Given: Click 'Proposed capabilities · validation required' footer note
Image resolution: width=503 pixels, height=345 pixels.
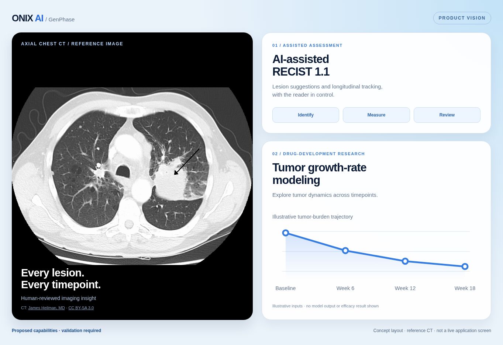Looking at the screenshot, I should tap(56, 331).
